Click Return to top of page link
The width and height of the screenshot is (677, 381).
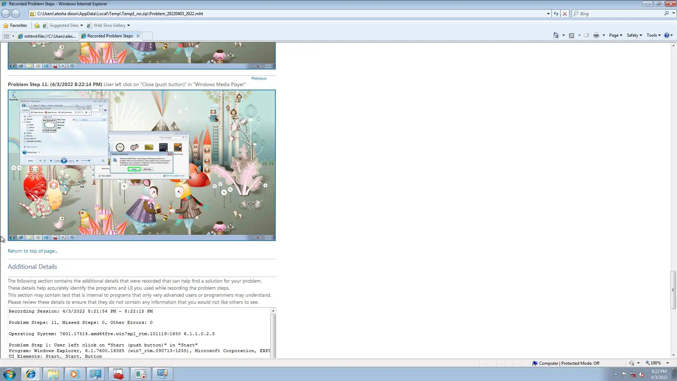(x=33, y=251)
